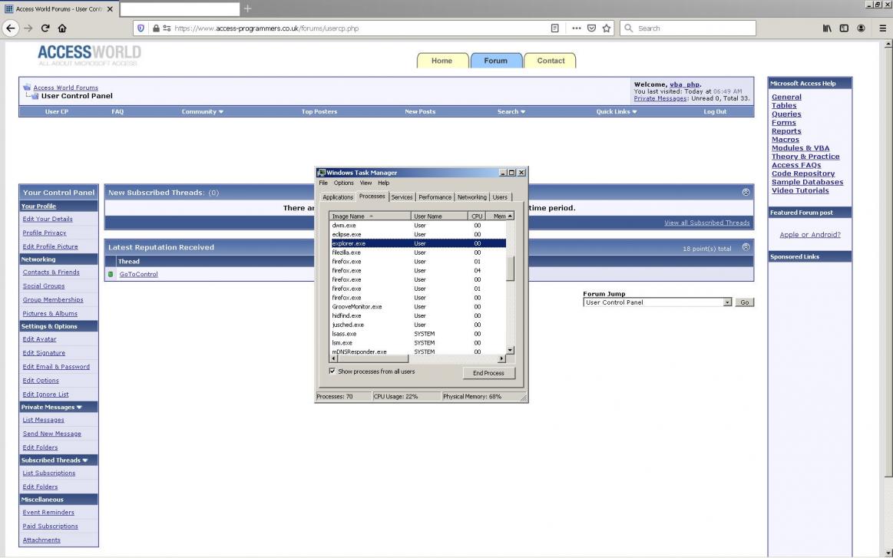Open Forum Jump combo box

657,302
